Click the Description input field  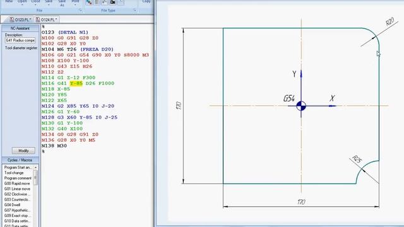pos(20,40)
